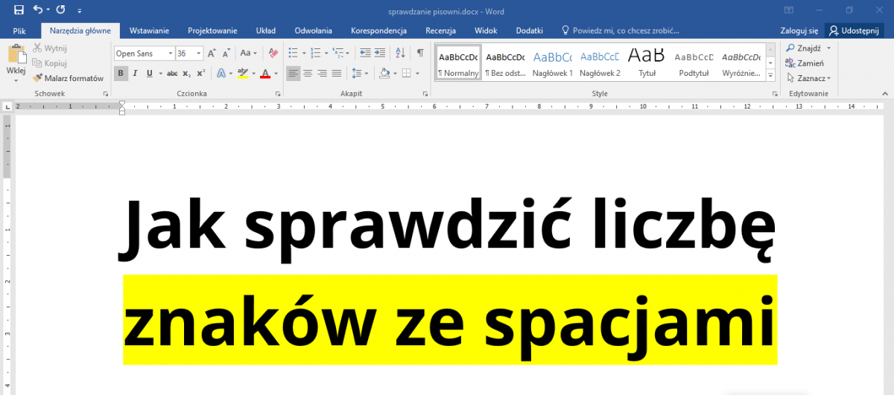
Task: Switch to the Recenzja tab
Action: (x=440, y=30)
